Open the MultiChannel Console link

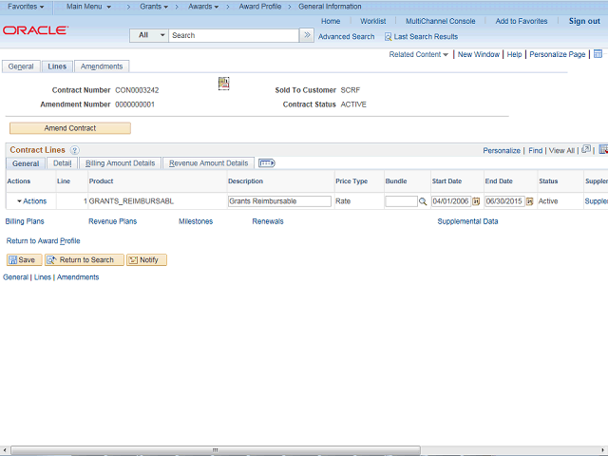pyautogui.click(x=441, y=21)
